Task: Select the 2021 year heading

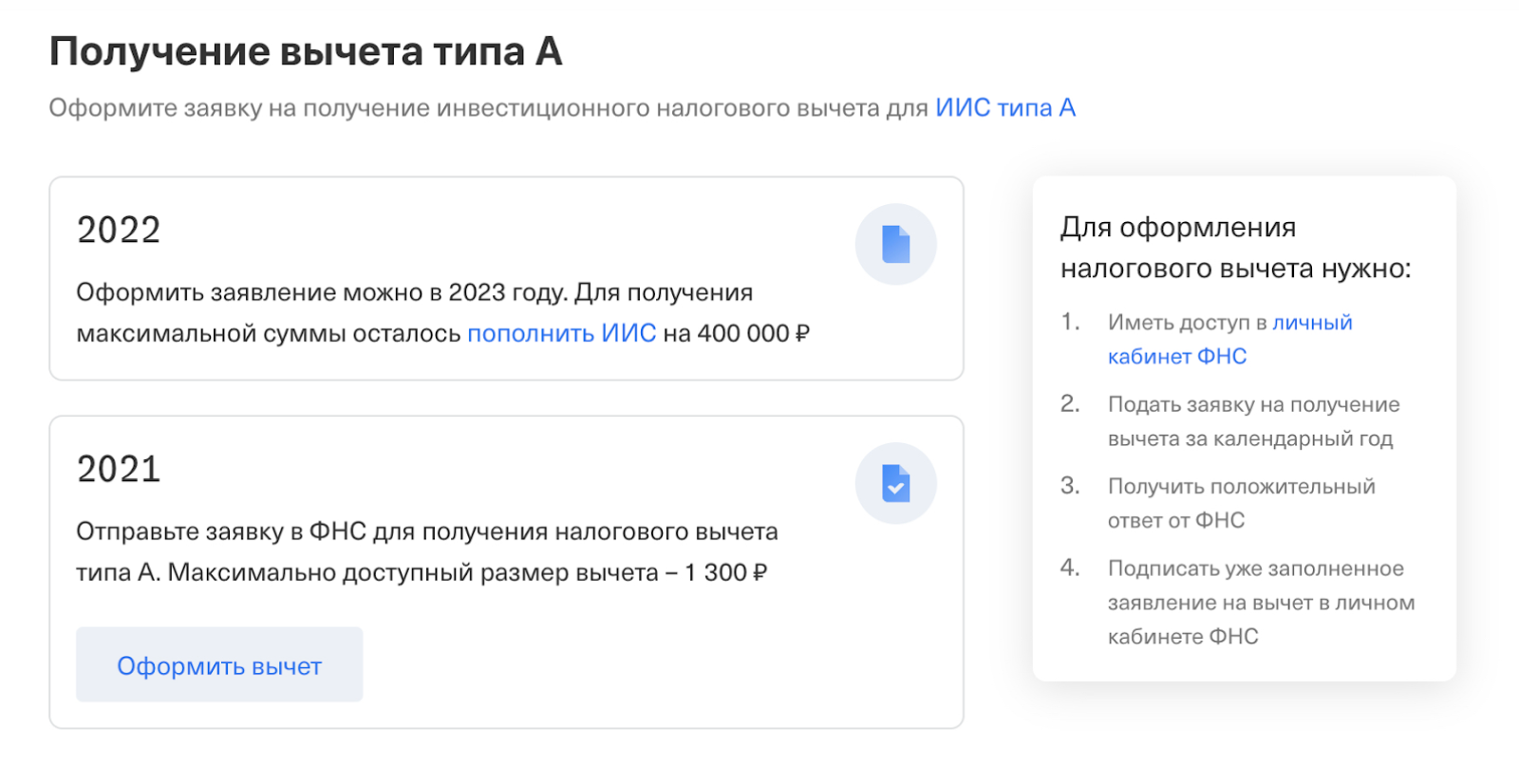Action: pos(119,469)
